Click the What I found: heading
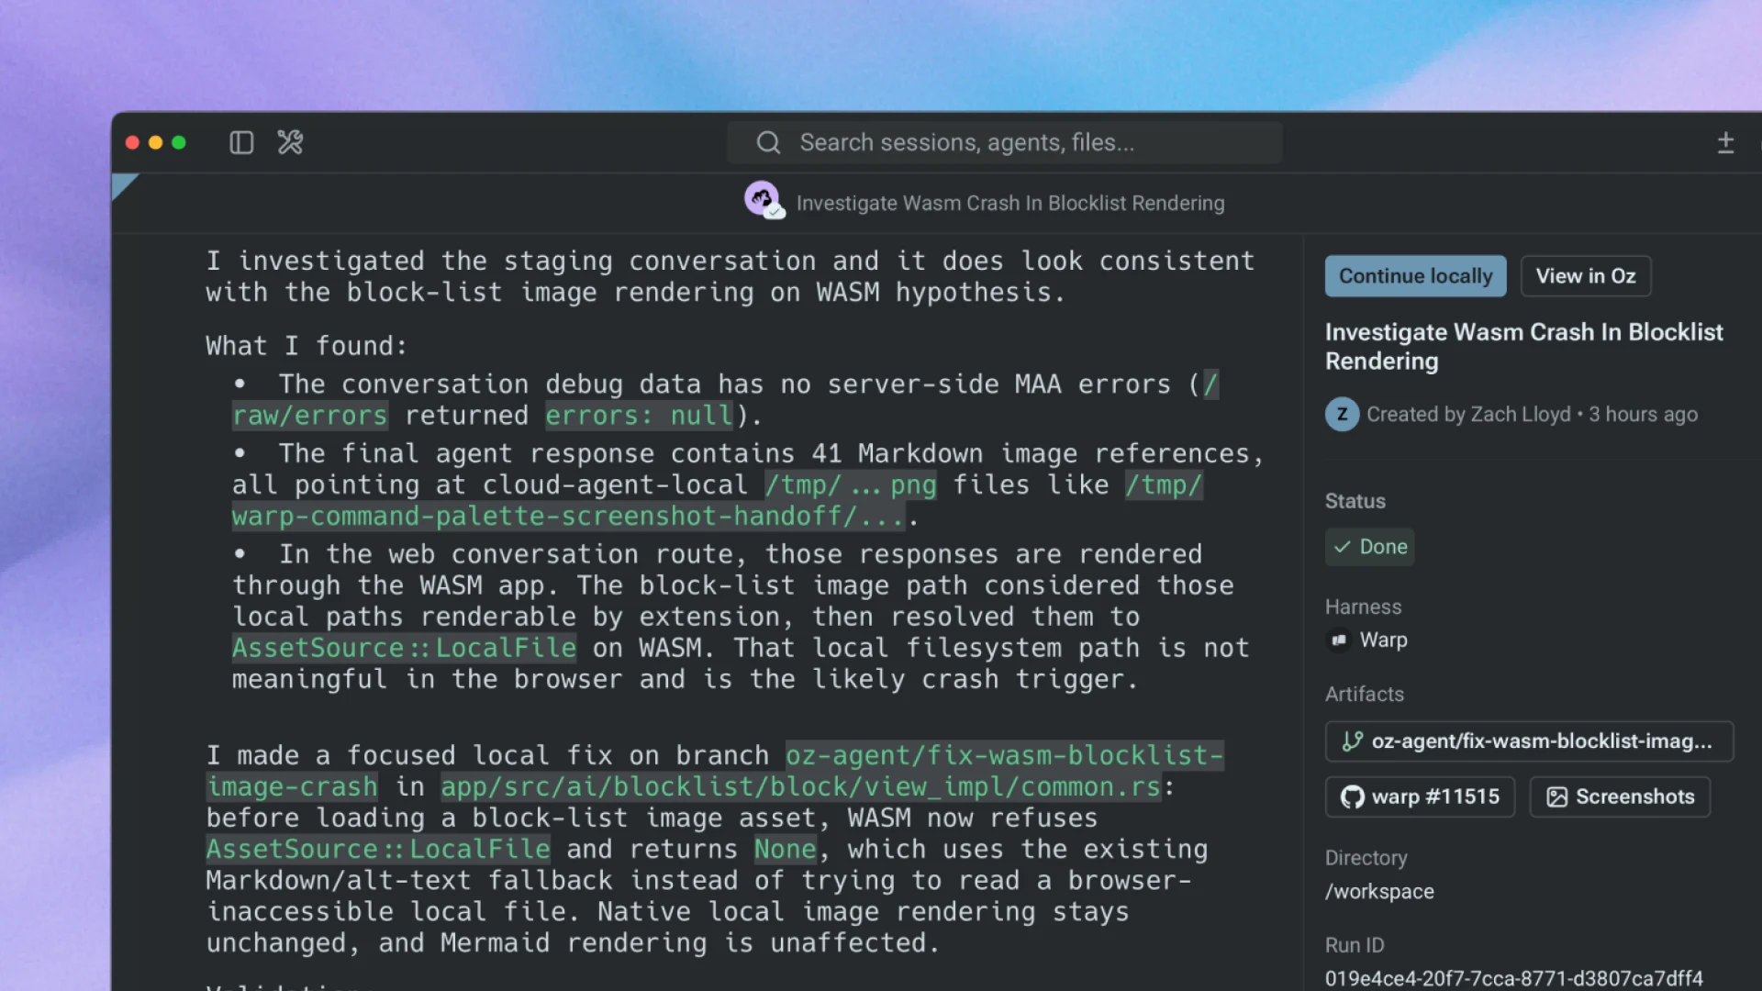This screenshot has width=1762, height=991. (x=307, y=346)
